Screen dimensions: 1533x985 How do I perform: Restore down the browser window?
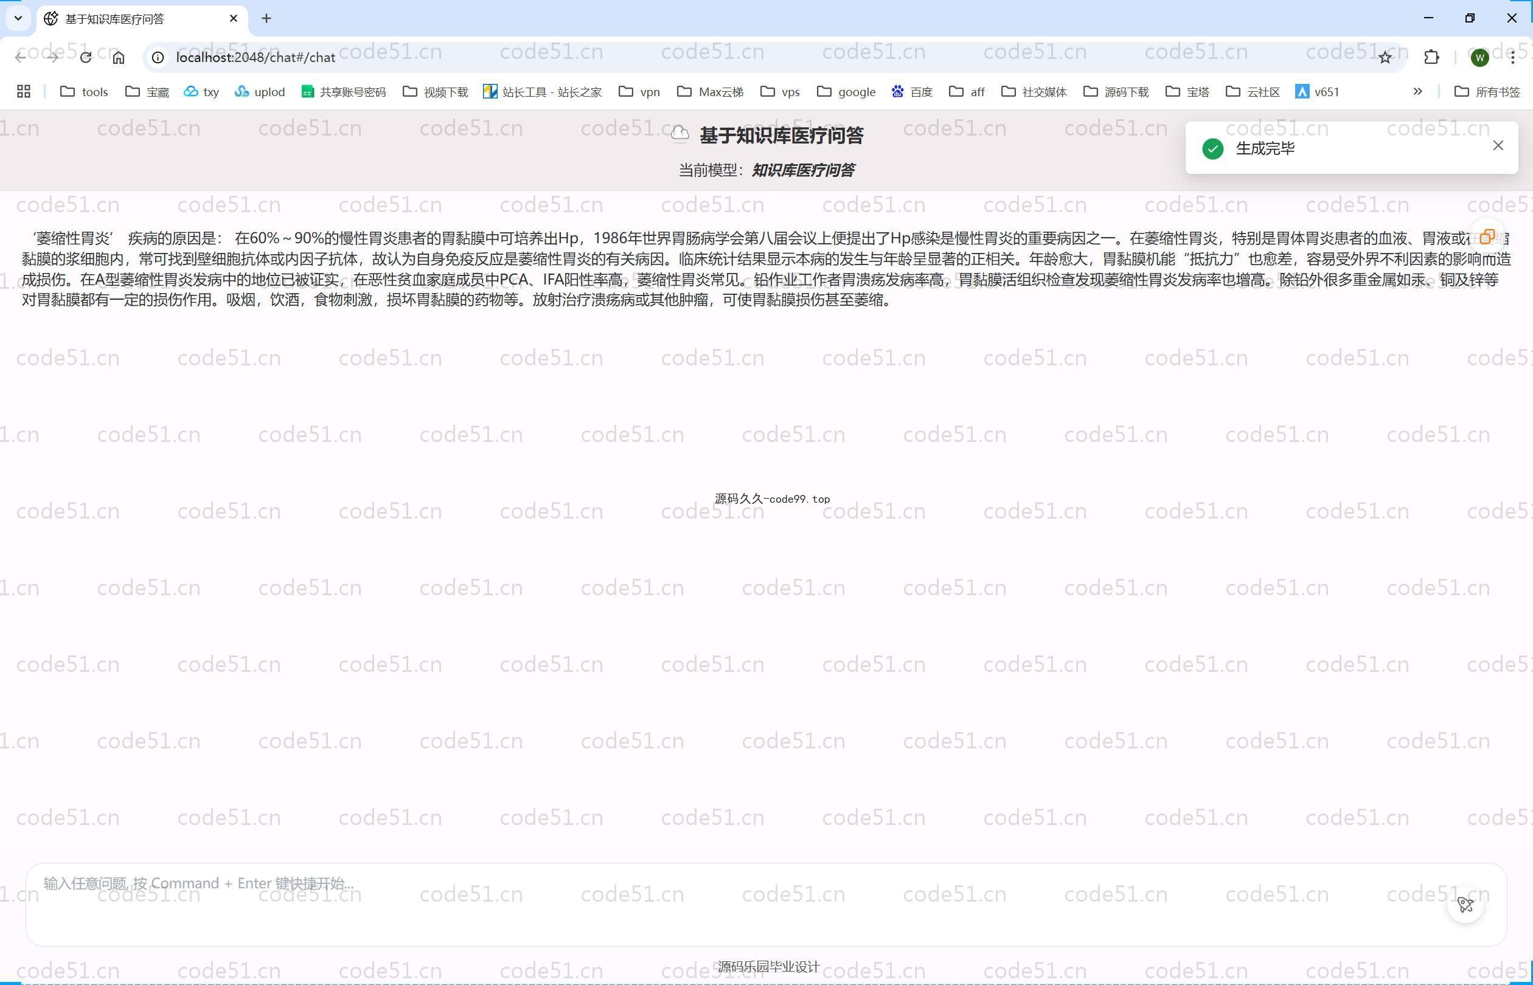coord(1470,19)
